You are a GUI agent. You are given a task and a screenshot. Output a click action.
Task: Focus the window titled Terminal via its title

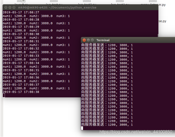point(103,40)
